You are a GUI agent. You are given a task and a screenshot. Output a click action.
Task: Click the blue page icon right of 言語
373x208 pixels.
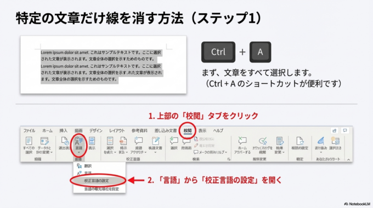click(92, 141)
